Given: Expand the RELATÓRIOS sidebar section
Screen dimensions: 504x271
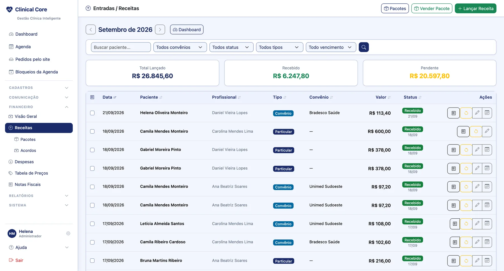Looking at the screenshot, I should (x=39, y=196).
